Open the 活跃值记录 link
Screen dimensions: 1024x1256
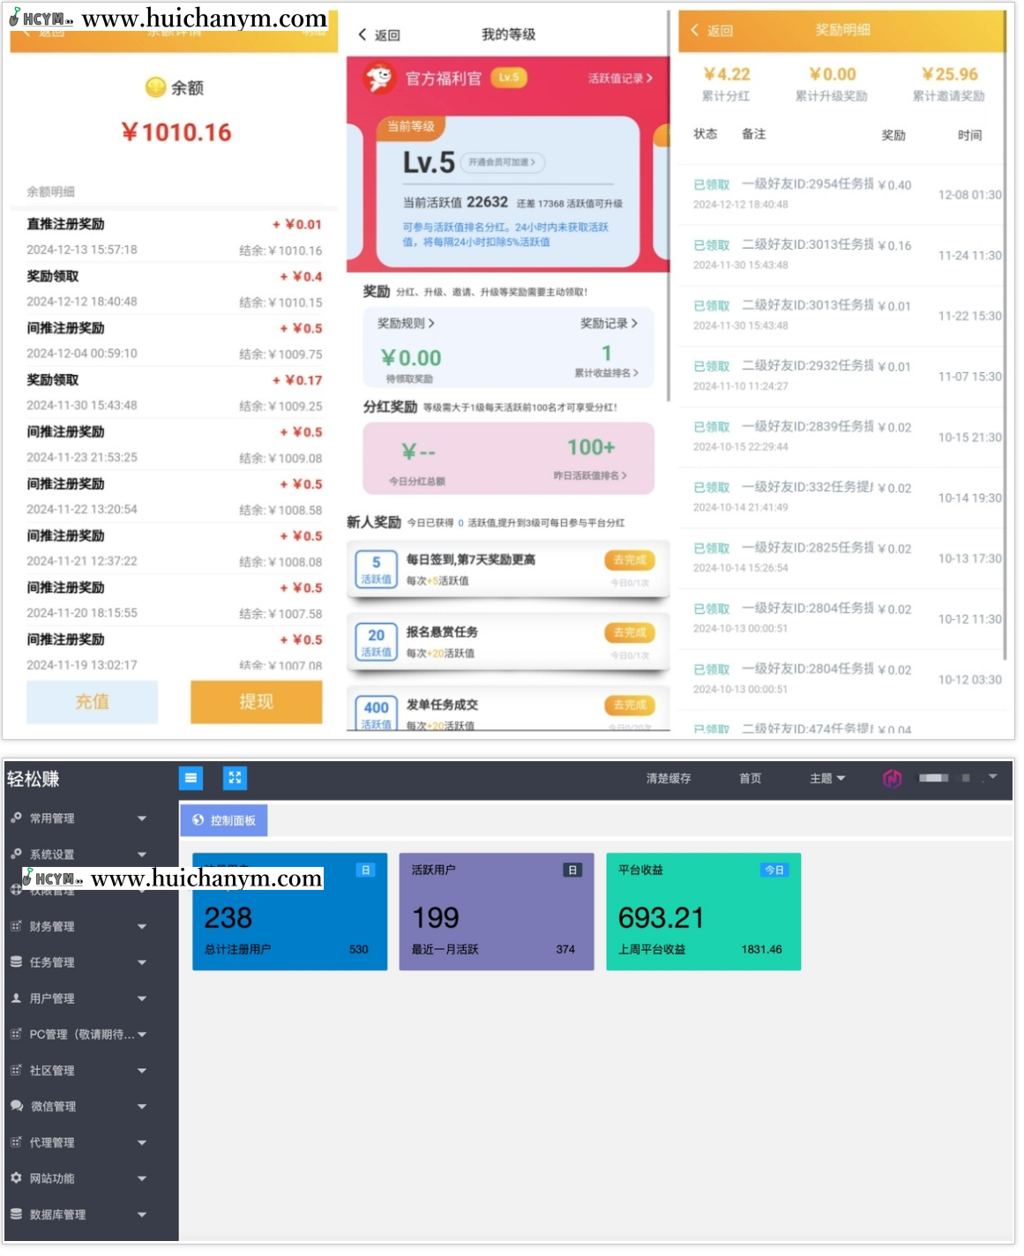point(615,78)
